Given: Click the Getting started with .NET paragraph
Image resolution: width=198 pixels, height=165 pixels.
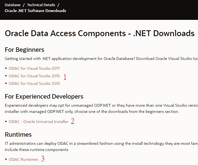Looking at the screenshot, I should 101,59.
